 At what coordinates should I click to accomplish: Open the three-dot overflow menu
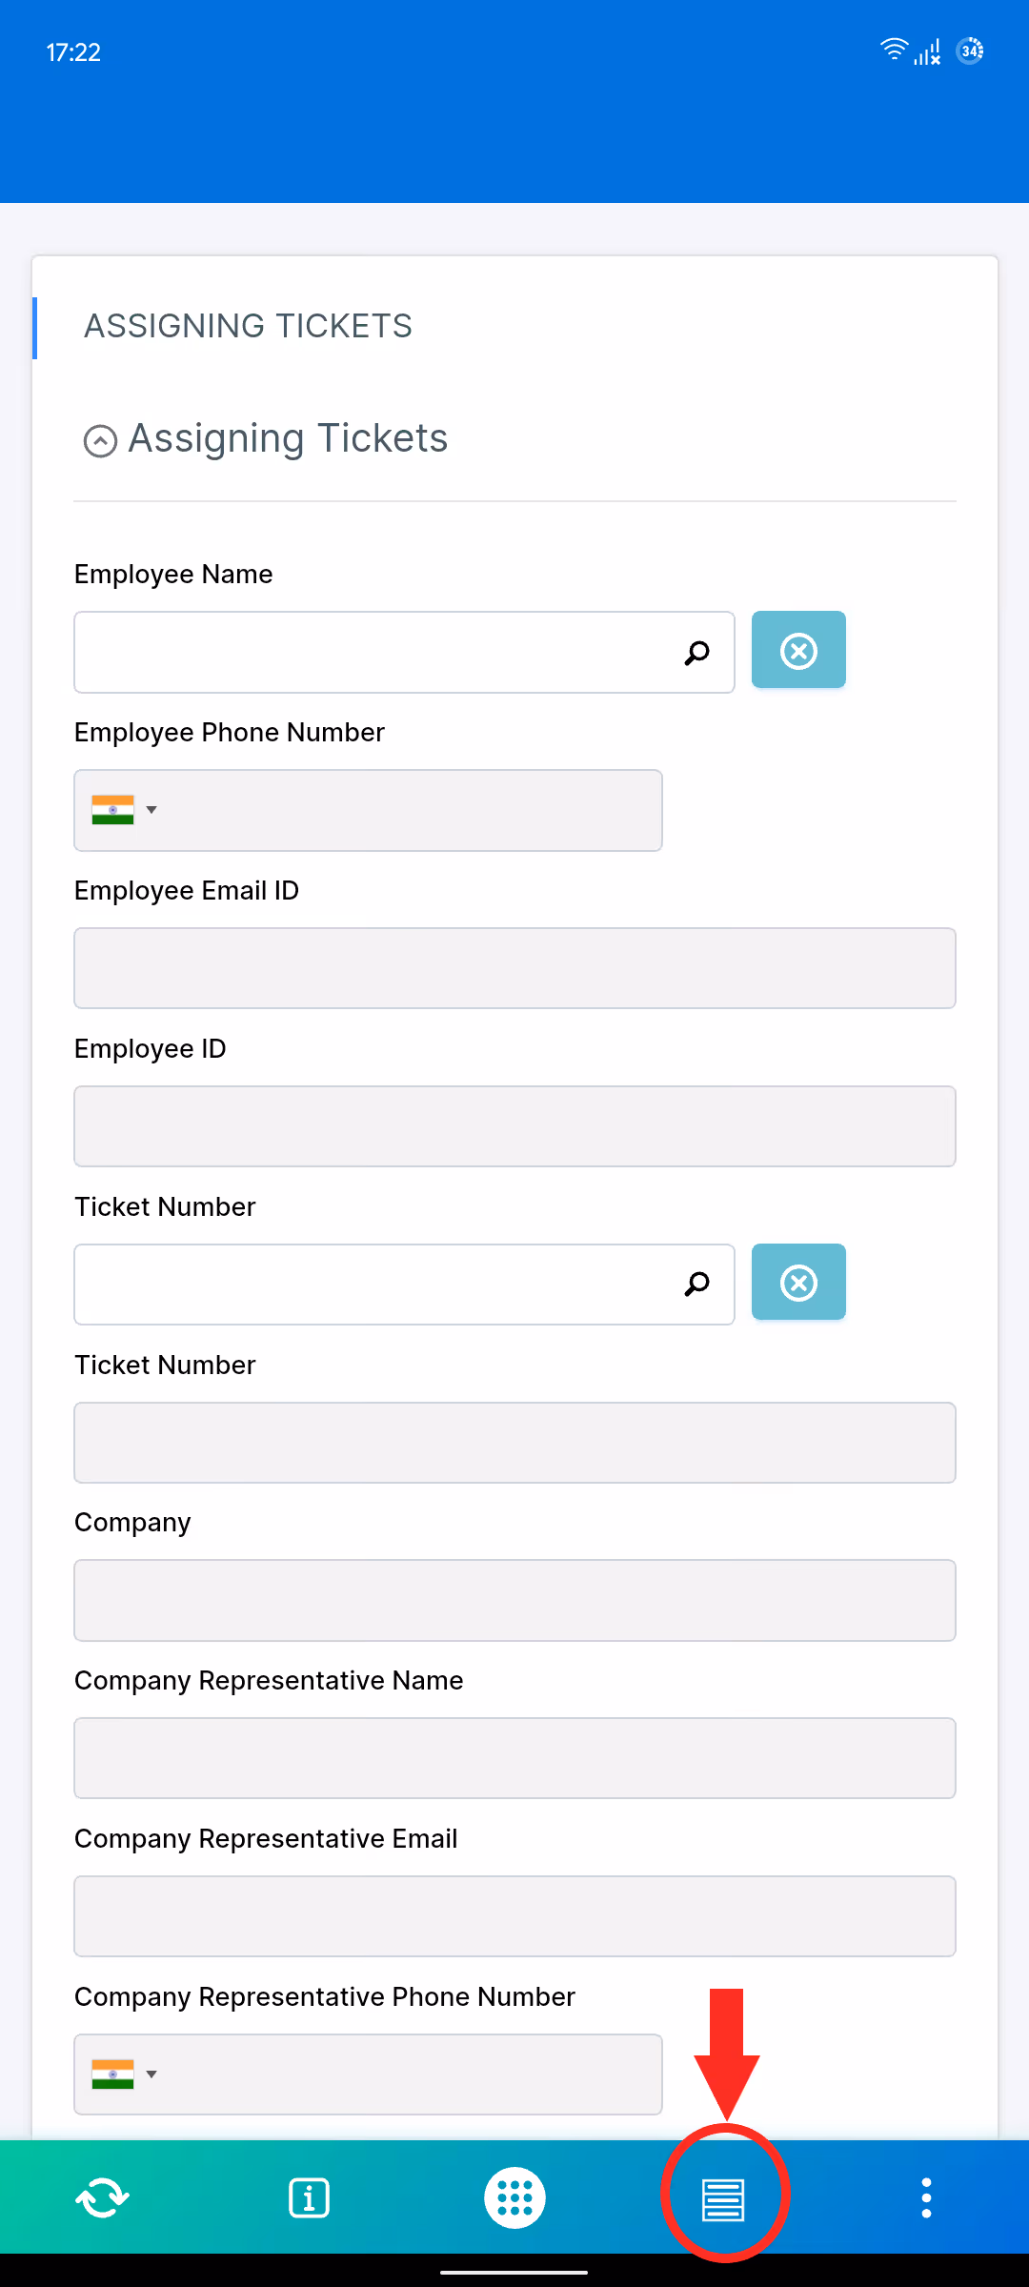tap(926, 2196)
